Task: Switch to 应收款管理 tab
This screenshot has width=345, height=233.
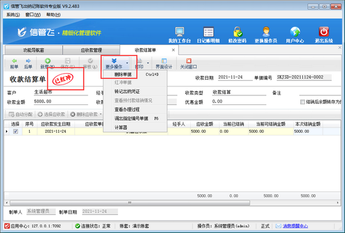Action: coord(91,50)
